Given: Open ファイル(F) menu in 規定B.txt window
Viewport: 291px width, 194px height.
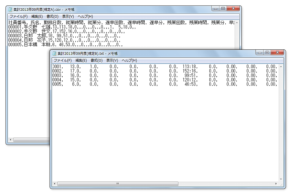Looking at the screenshot, I should click(x=63, y=60).
